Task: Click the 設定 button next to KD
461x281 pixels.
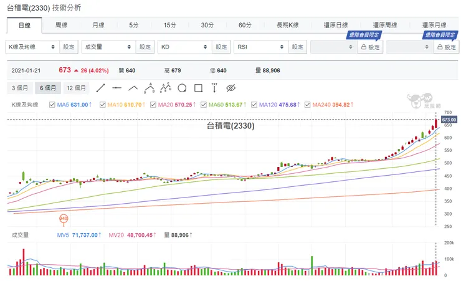Action: (x=221, y=47)
